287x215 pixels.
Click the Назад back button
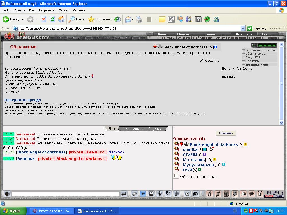click(x=11, y=19)
